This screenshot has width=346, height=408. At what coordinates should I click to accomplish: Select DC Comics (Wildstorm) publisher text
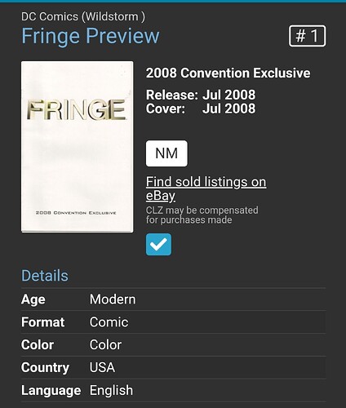83,16
